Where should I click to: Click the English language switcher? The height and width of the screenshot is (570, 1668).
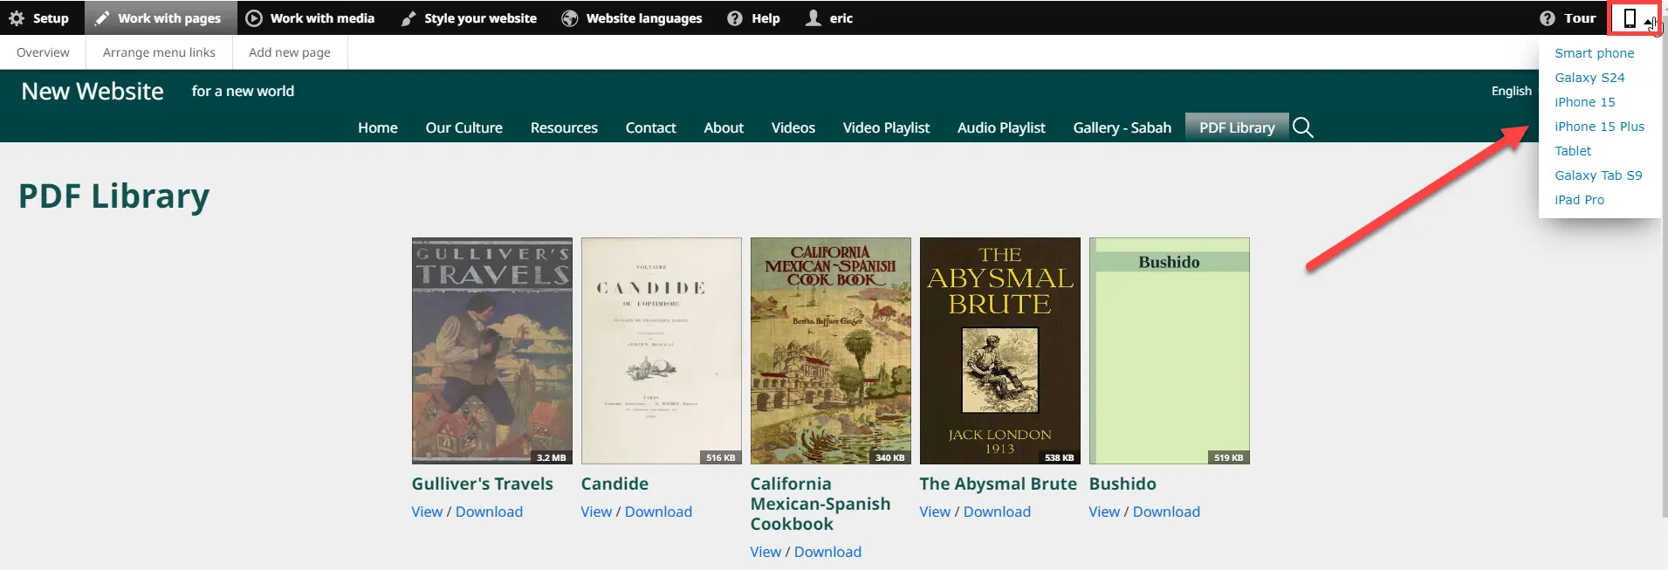1511,91
